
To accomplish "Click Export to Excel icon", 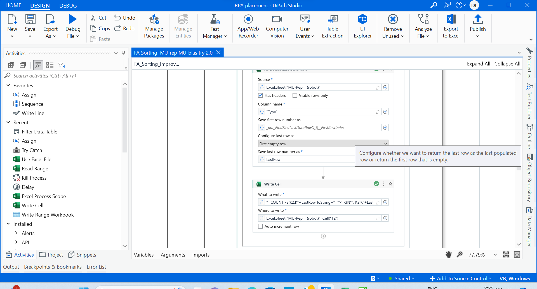I will pos(451,19).
